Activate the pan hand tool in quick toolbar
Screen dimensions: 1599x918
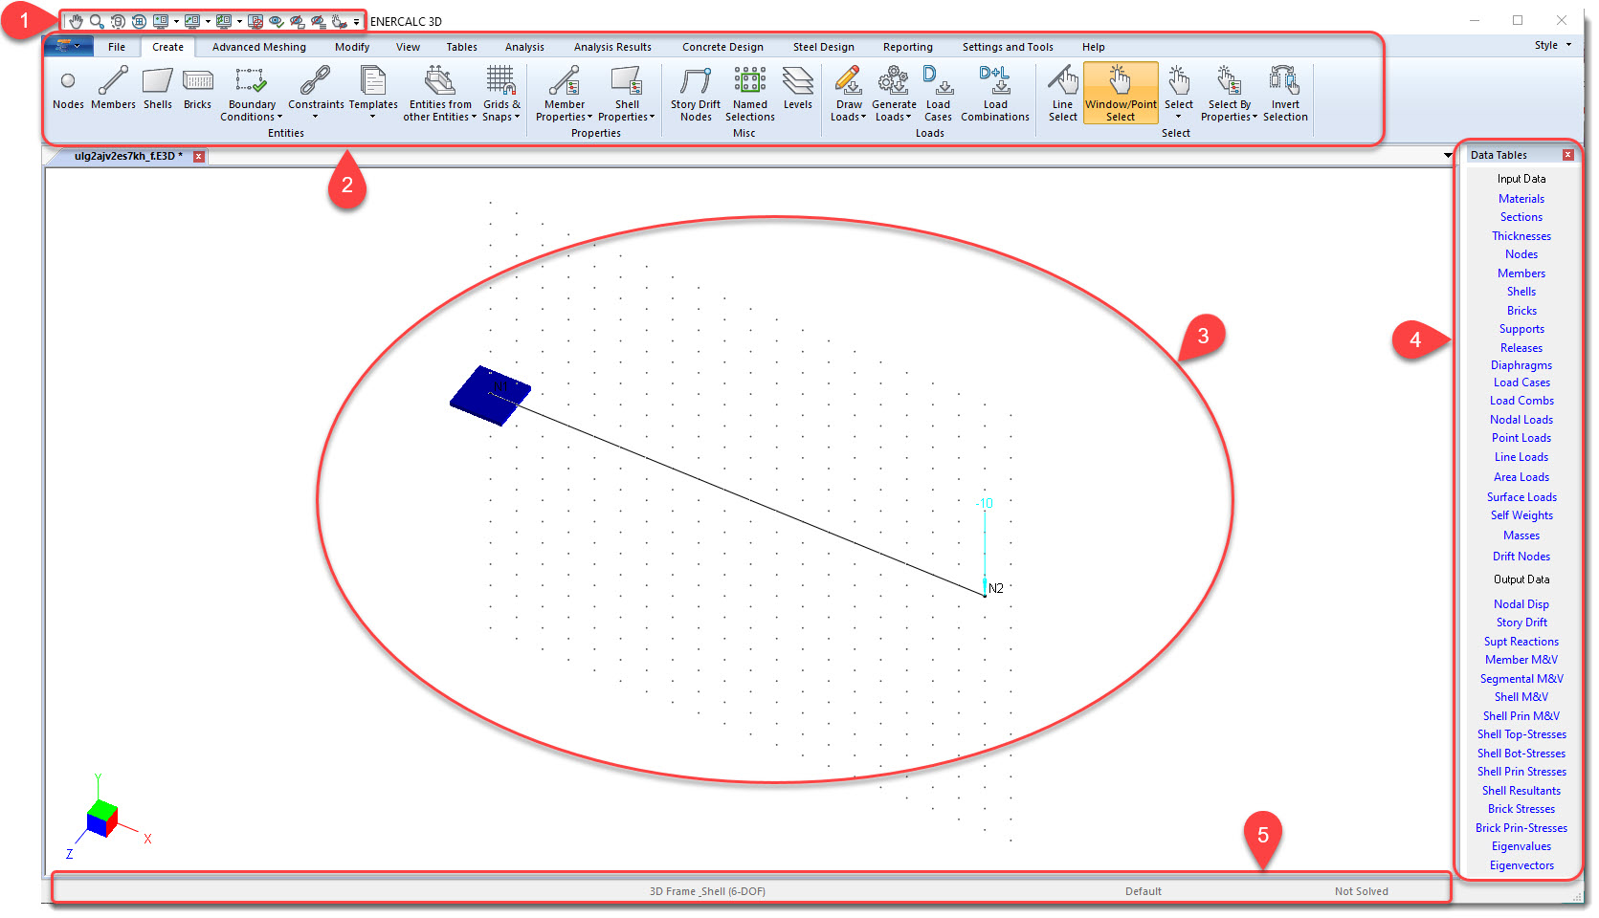click(76, 21)
